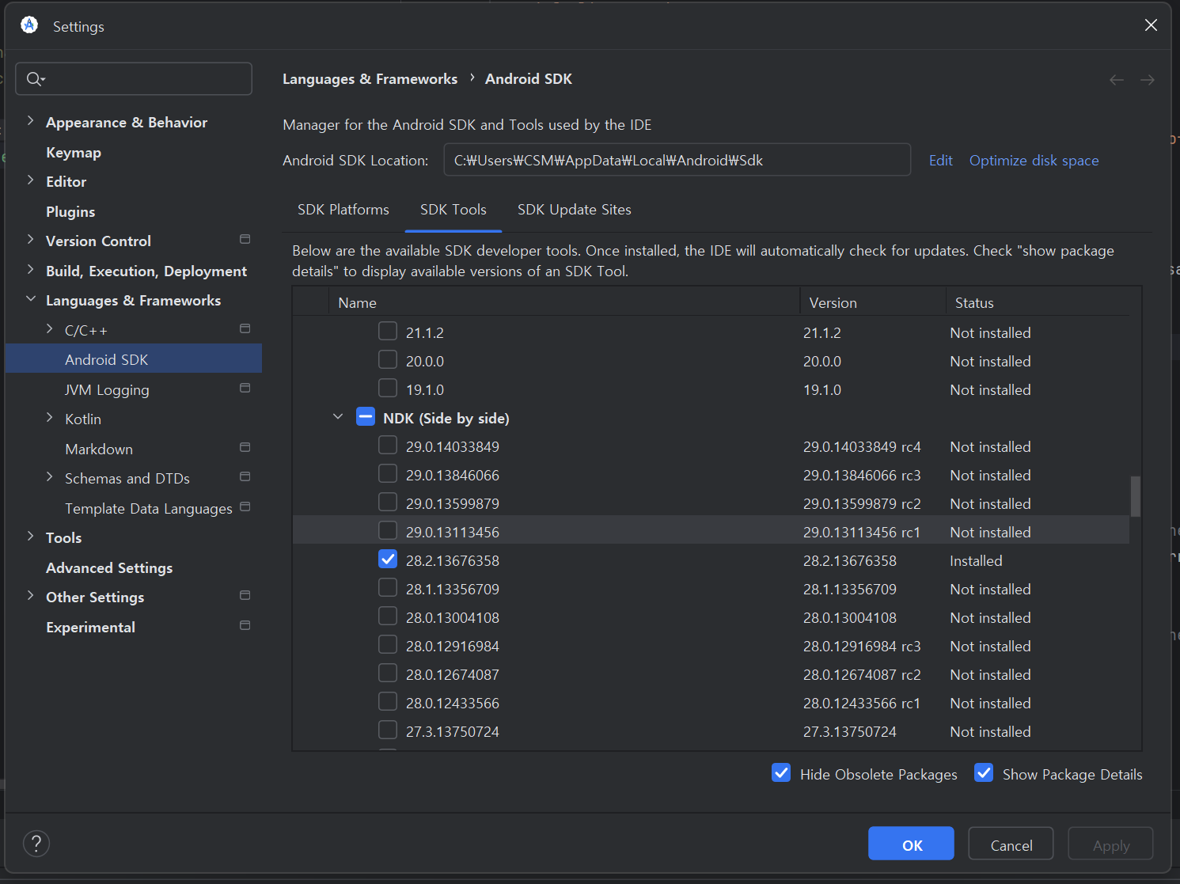Screen dimensions: 1180x884
Task: Click the search magnifier icon
Action: 35,79
